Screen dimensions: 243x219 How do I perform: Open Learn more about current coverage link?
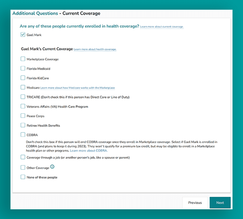click(x=162, y=27)
